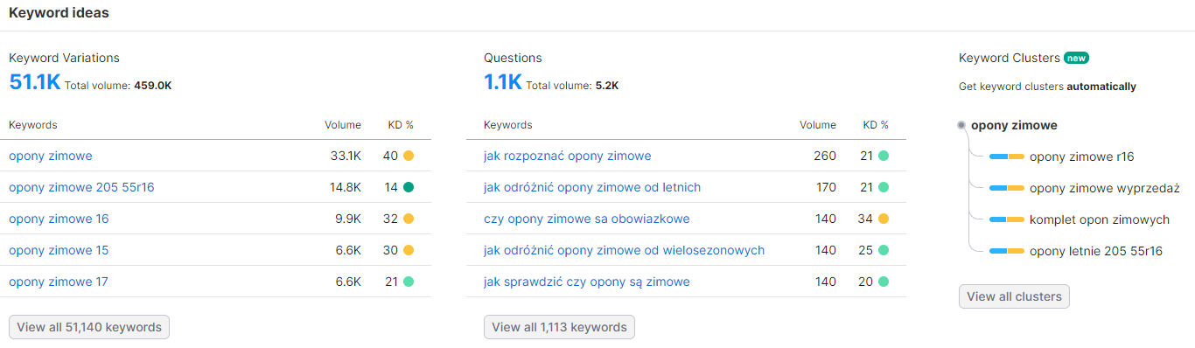Select the opony letnie 205 55r16 cluster
The width and height of the screenshot is (1195, 348).
pos(1096,251)
